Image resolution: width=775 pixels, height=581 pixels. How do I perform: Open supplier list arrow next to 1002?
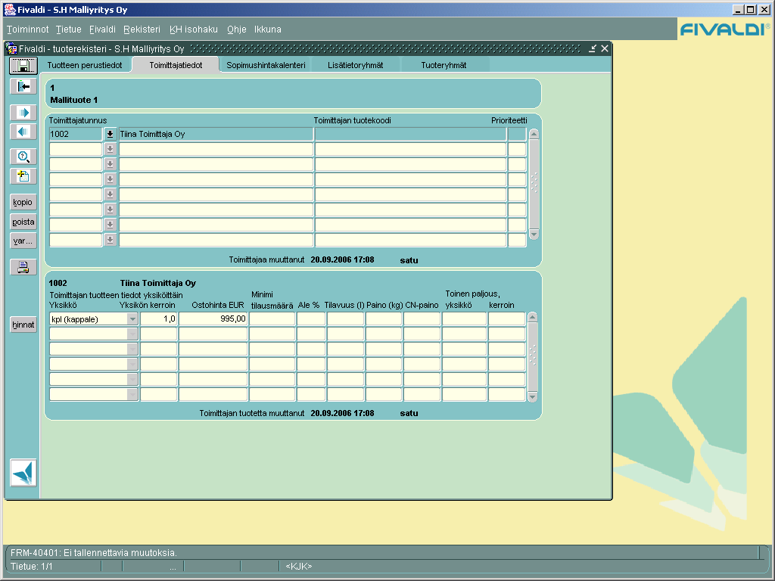tap(110, 134)
